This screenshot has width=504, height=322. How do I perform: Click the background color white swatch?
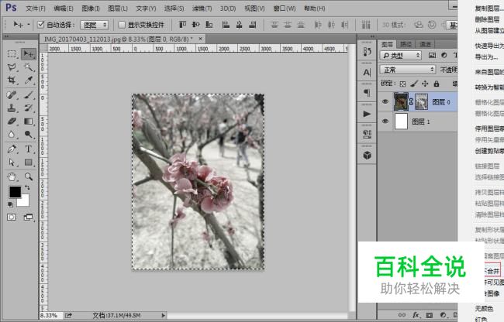[24, 201]
